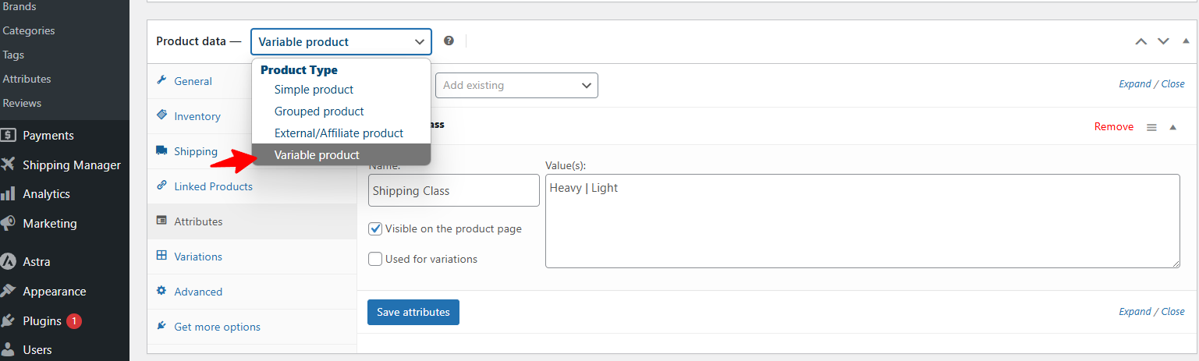Click top Expand / Close link

pos(1151,83)
